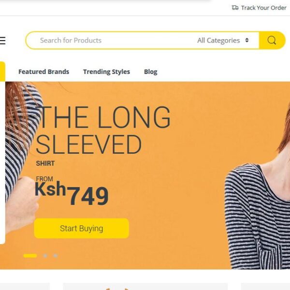
Task: Click the yellow search magnifier button
Action: coord(272,40)
